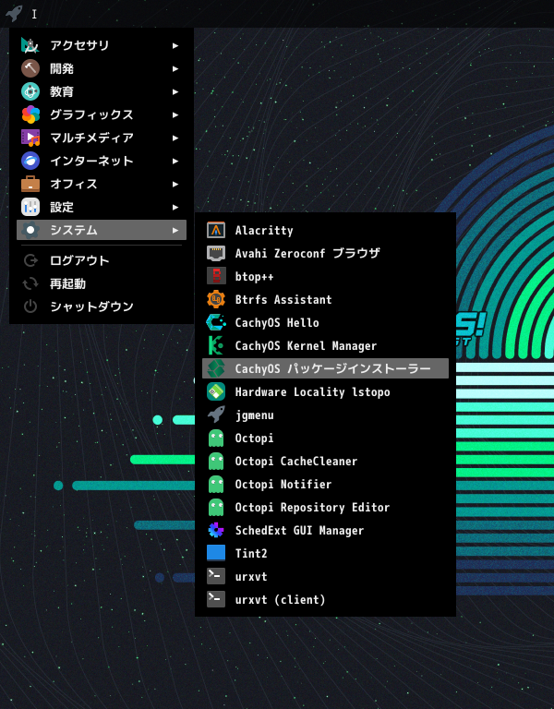The width and height of the screenshot is (554, 709).
Task: Expand the マルチメディア submenu arrow
Action: [175, 138]
